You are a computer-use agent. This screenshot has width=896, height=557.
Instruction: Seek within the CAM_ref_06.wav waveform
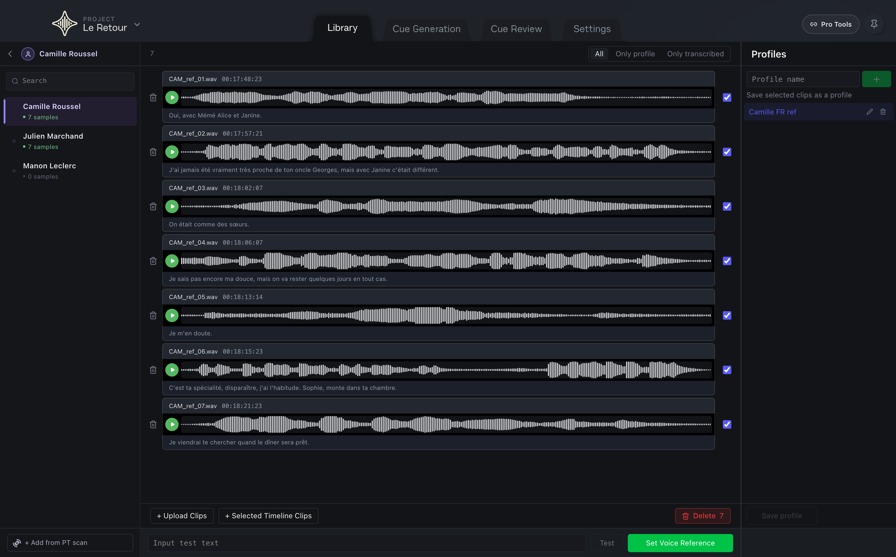tap(446, 370)
